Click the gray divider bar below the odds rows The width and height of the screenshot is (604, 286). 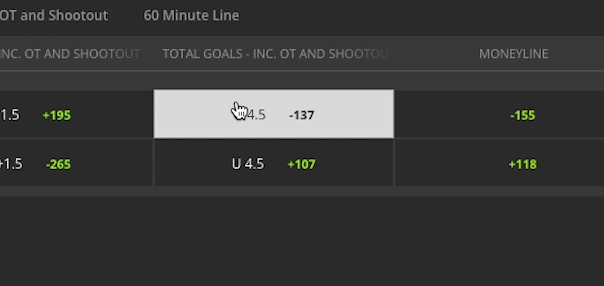[301, 191]
